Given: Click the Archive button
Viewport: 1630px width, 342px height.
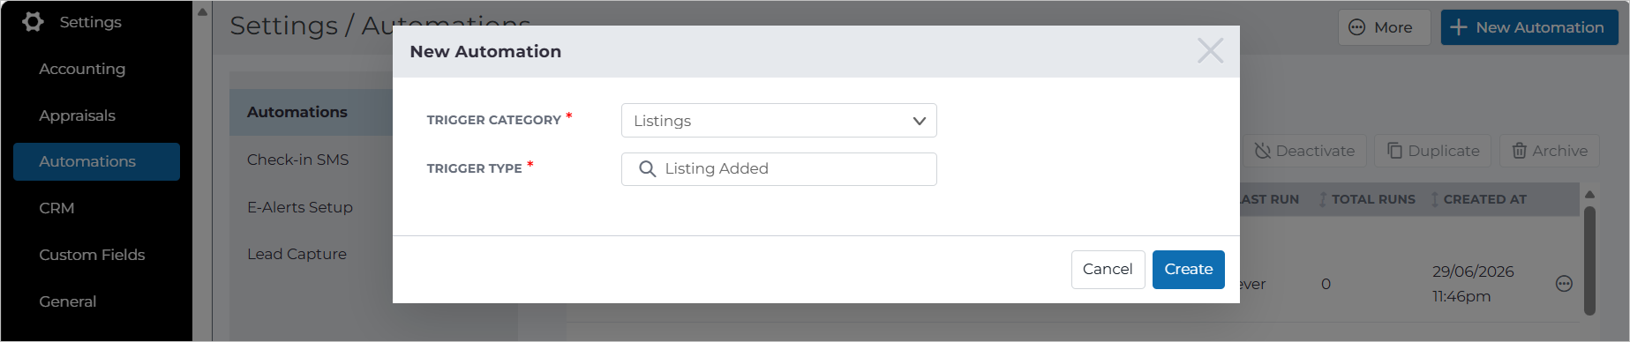Looking at the screenshot, I should tap(1550, 151).
